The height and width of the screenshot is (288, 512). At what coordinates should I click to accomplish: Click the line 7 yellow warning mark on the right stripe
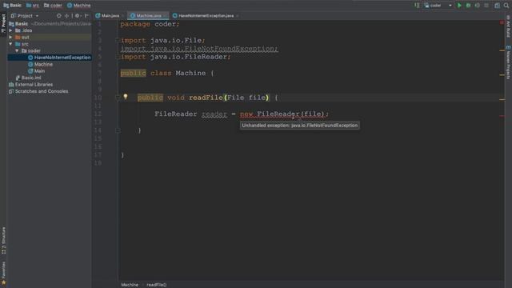[x=502, y=74]
